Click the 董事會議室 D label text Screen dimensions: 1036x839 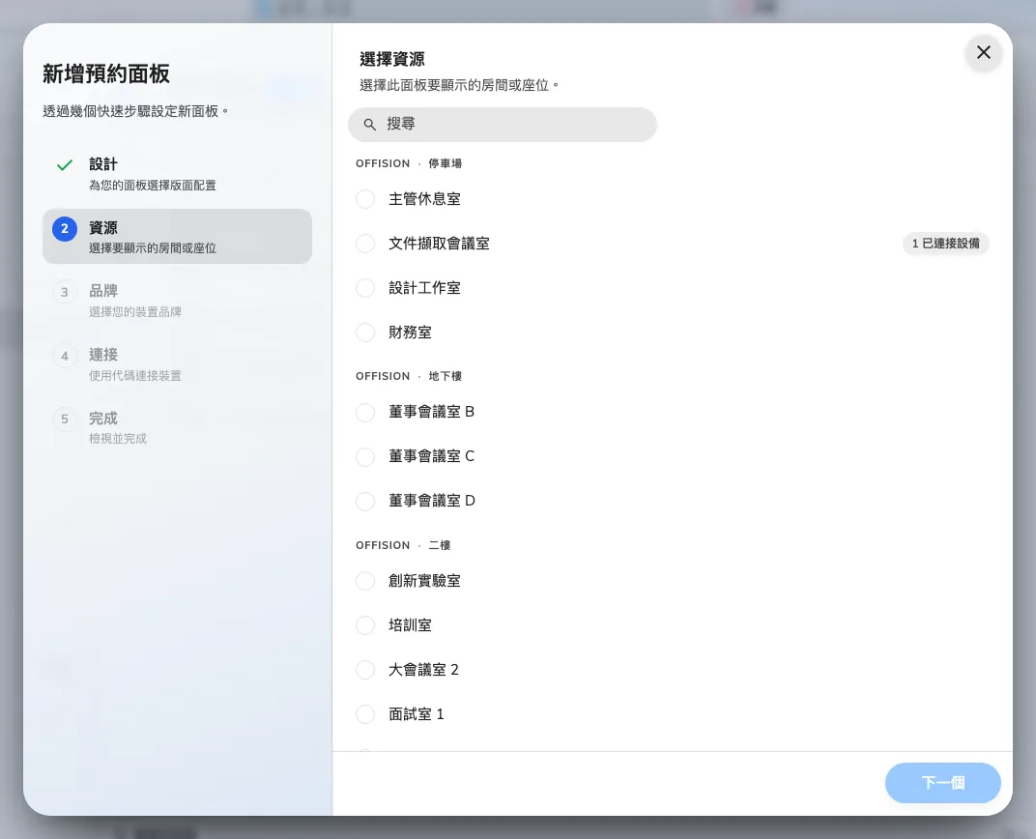pos(432,501)
